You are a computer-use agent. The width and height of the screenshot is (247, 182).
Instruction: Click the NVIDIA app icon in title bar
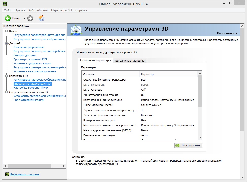click(x=5, y=4)
